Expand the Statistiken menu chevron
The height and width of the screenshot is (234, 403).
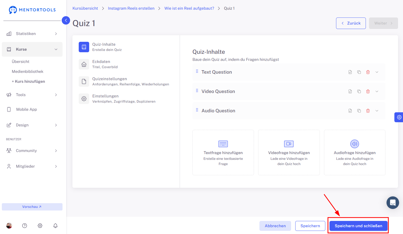coord(56,34)
